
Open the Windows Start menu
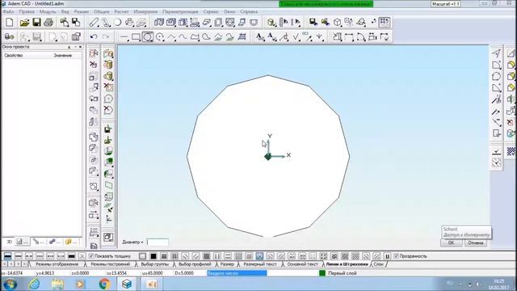pyautogui.click(x=11, y=284)
